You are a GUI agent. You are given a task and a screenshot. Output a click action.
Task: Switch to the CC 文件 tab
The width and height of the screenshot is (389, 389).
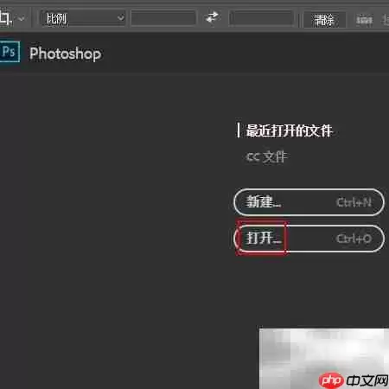click(x=267, y=156)
